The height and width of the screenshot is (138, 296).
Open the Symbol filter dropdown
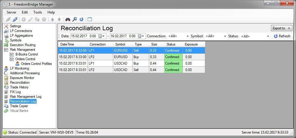coord(216,36)
